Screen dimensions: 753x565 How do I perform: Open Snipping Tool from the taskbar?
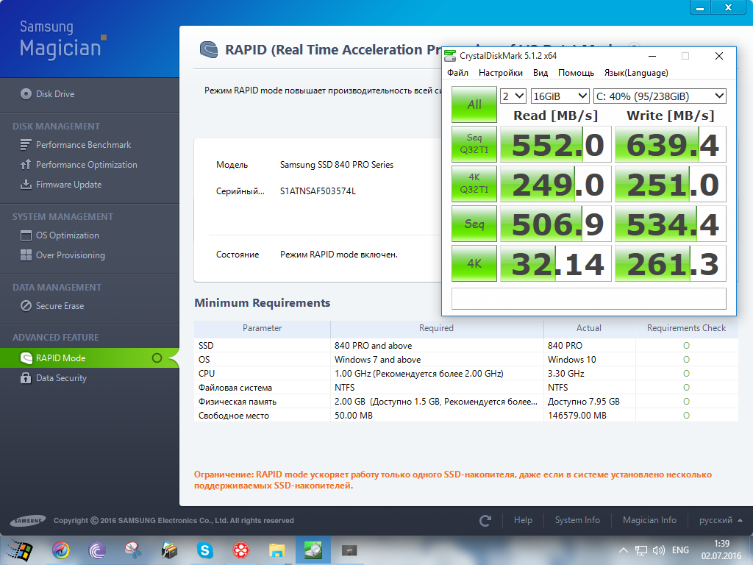click(x=133, y=550)
